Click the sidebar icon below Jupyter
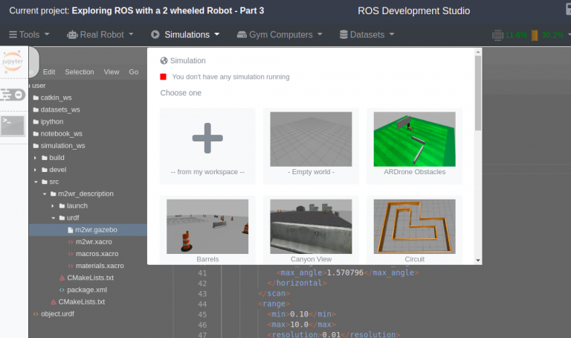The width and height of the screenshot is (571, 338). (13, 95)
